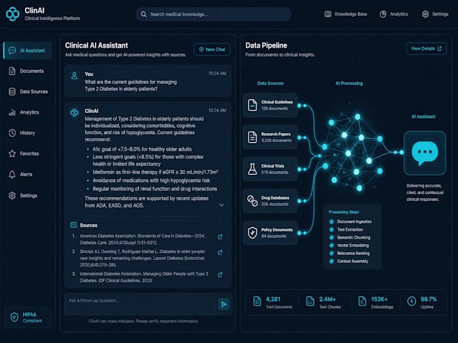Click the neural network graph visualization

(x=352, y=152)
